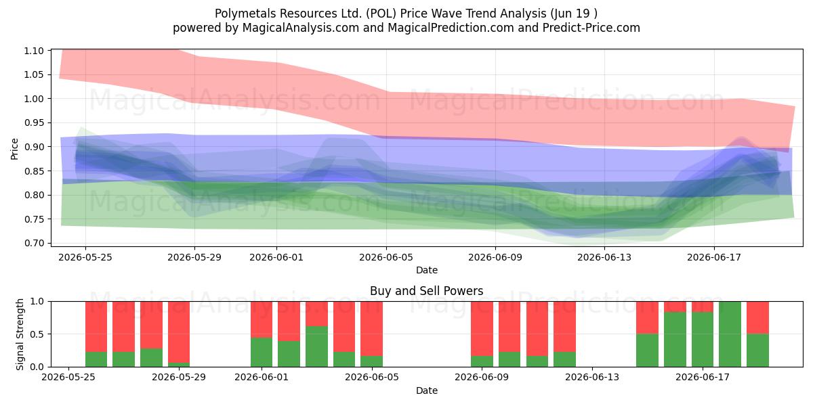Click the 1.0 tick on Signal Strength axis
The height and width of the screenshot is (406, 813).
click(x=38, y=301)
